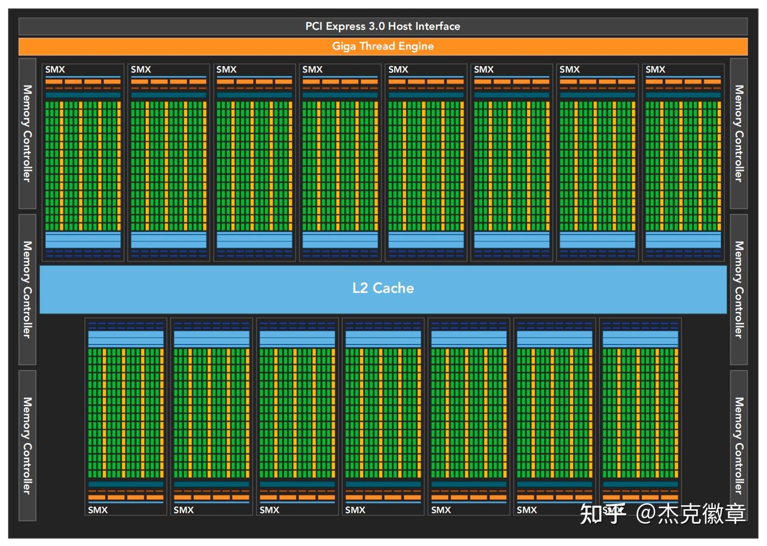Image resolution: width=767 pixels, height=546 pixels.
Task: Click the sixth SMX unit in top row
Action: [512, 162]
